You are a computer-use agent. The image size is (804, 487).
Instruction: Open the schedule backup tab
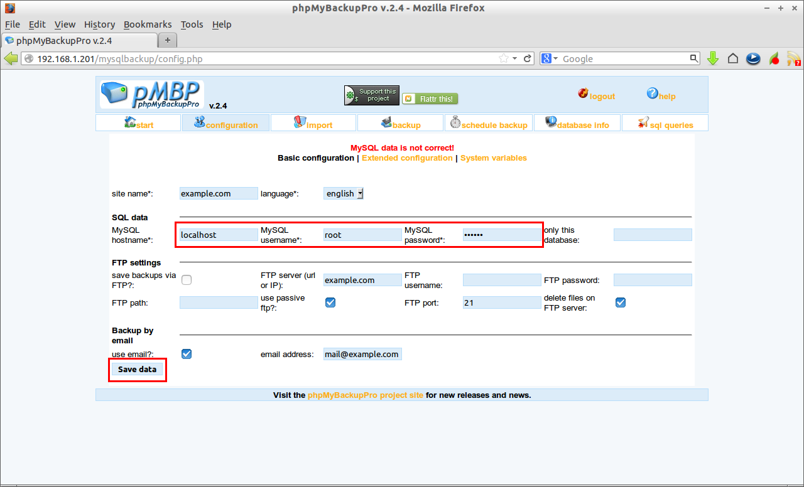point(489,123)
